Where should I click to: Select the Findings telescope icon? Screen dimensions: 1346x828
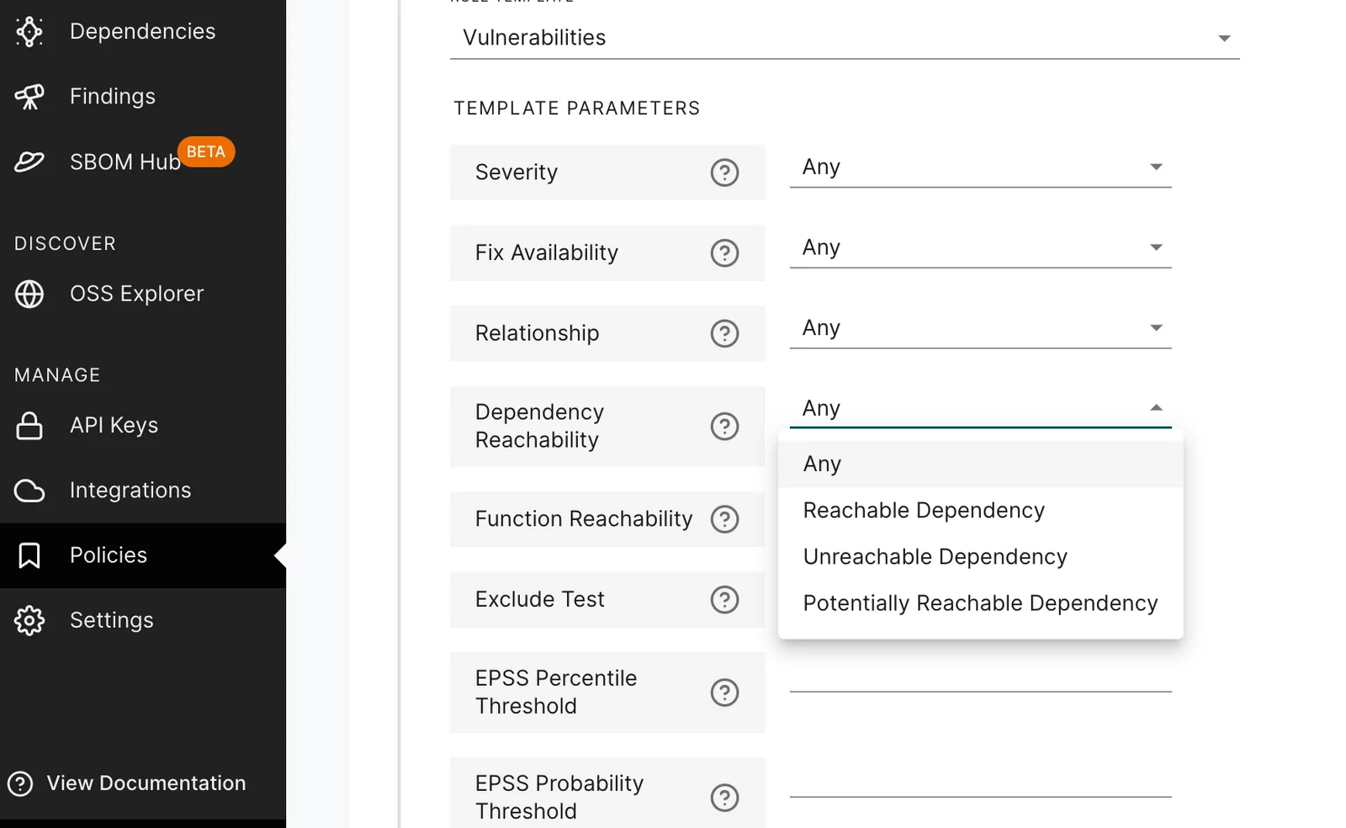tap(29, 96)
